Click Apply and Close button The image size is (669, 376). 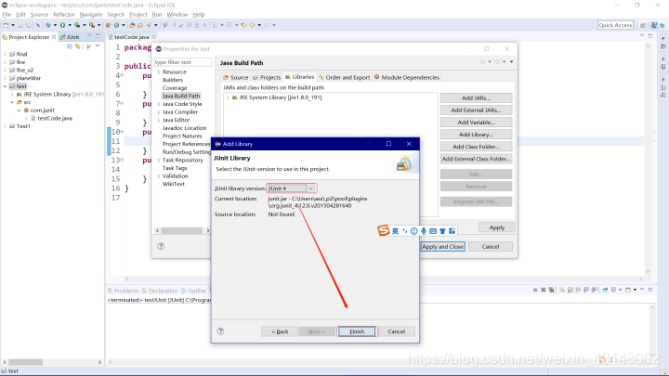[443, 246]
